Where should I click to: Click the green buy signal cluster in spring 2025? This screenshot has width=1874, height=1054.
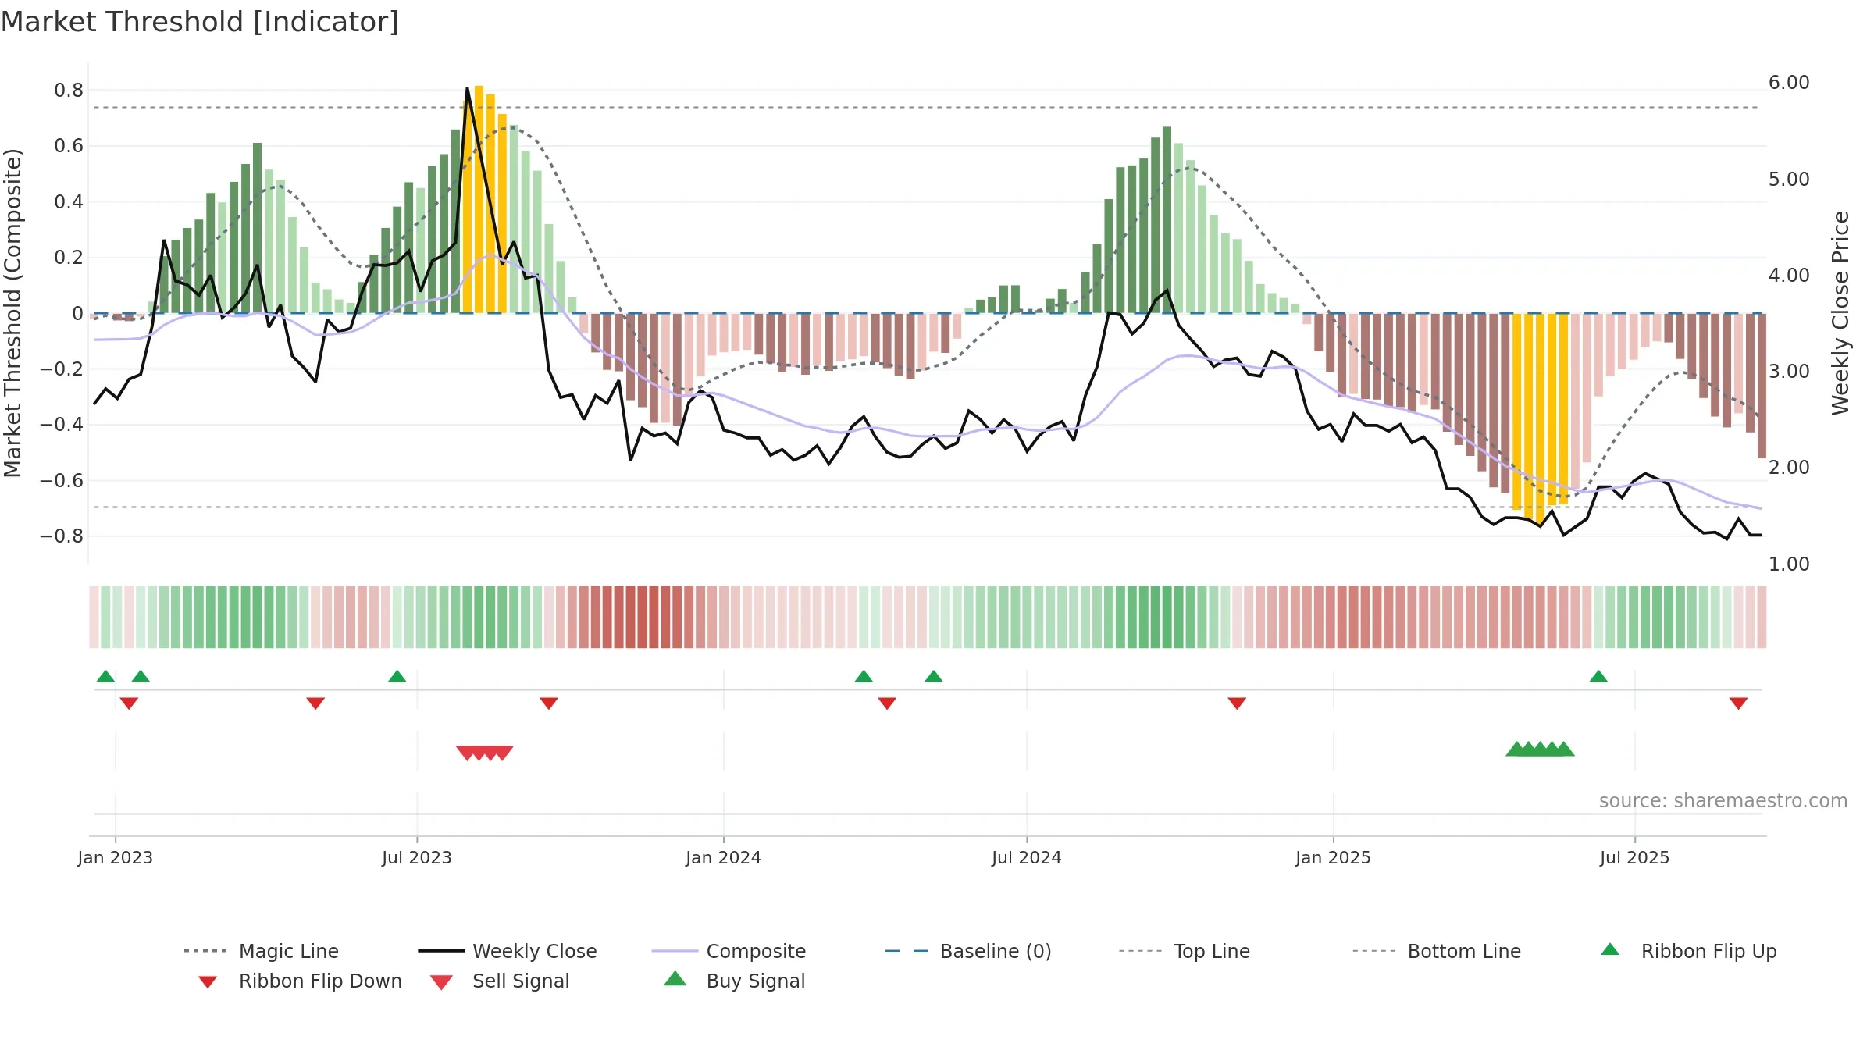[x=1540, y=749]
